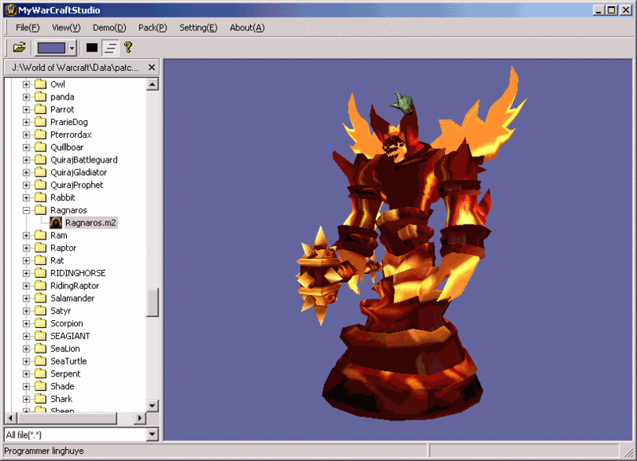Expand the Quillboar folder
Screen dimensions: 637x461
coord(26,147)
